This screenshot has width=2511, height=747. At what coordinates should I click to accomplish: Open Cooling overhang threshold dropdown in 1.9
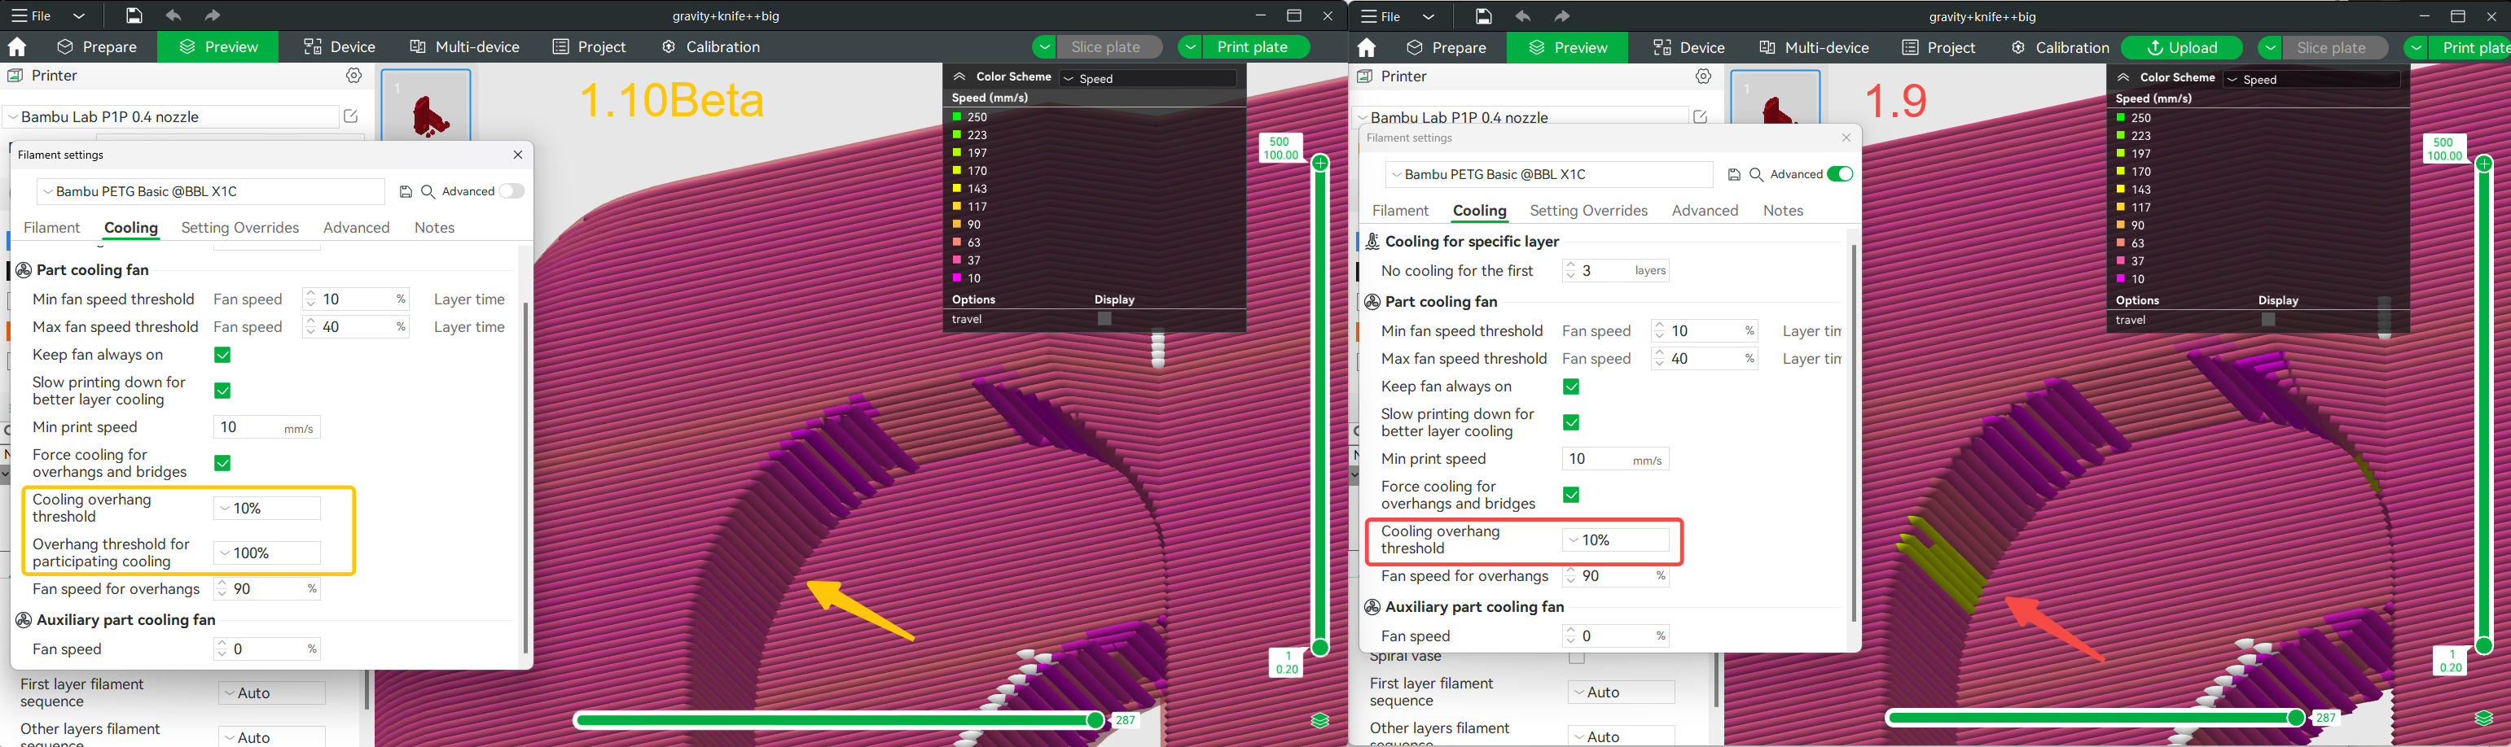click(1616, 539)
